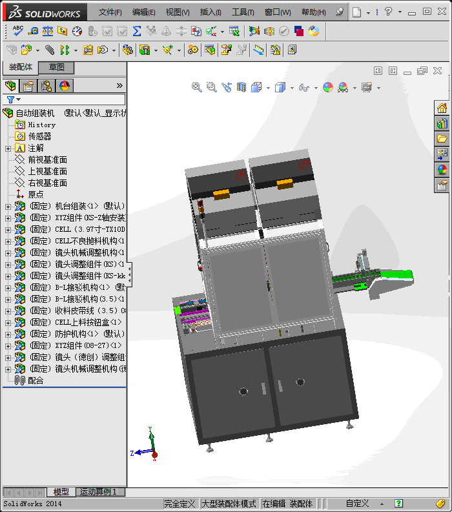Image resolution: width=452 pixels, height=512 pixels.
Task: Open the 帮助(H) menu
Action: click(314, 12)
